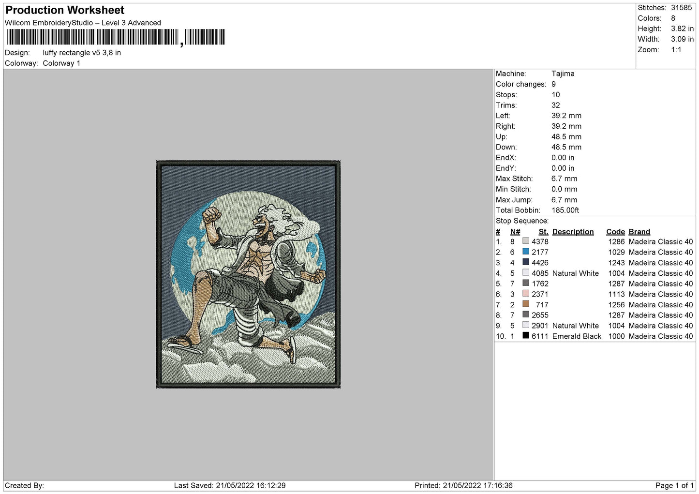
Task: Click the Natural White swatch in stop 9
Action: point(526,325)
